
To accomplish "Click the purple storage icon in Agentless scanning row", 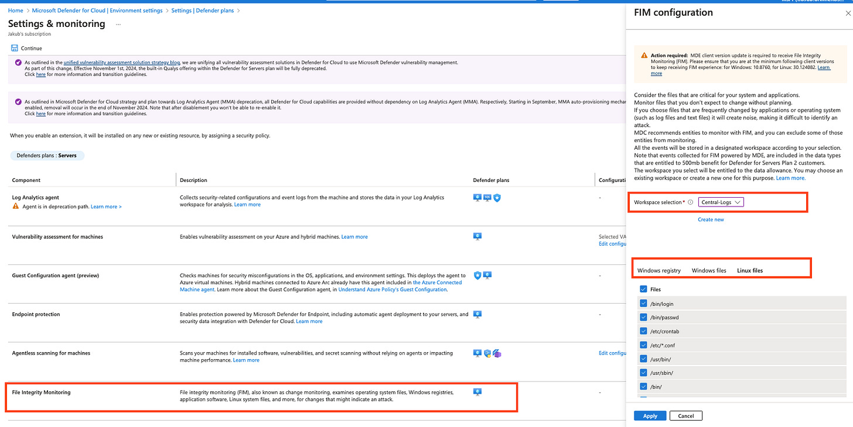I will pyautogui.click(x=497, y=353).
